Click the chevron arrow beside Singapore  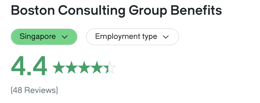[65, 37]
